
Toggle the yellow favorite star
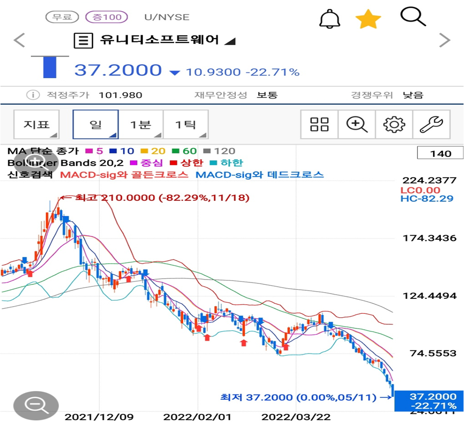coord(368,19)
